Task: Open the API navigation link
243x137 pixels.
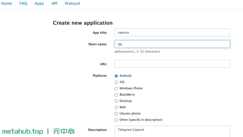Action: 54,3
